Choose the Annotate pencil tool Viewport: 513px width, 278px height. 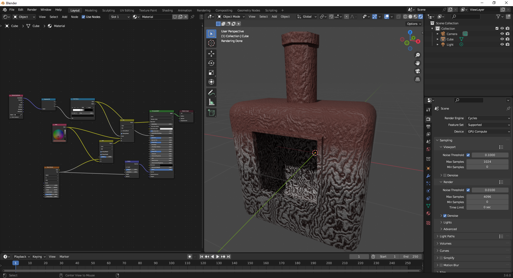[211, 93]
